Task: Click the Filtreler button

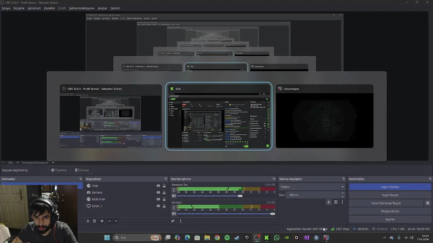Action: point(82,170)
